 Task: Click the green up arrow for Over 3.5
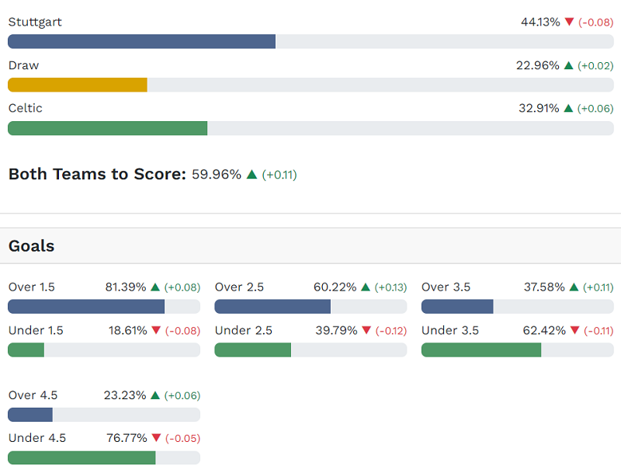point(574,287)
